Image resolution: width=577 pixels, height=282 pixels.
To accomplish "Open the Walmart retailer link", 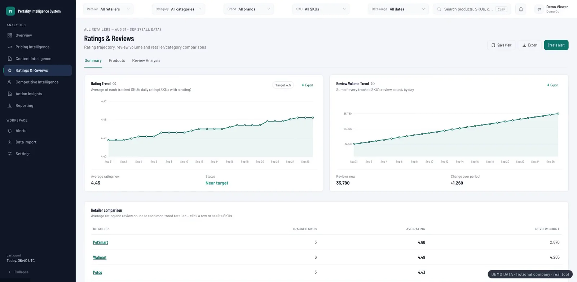I will click(x=100, y=258).
